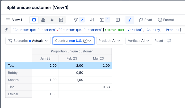Switch to bar chart view icon
Screen dimensions: 185x108
tap(43, 20)
